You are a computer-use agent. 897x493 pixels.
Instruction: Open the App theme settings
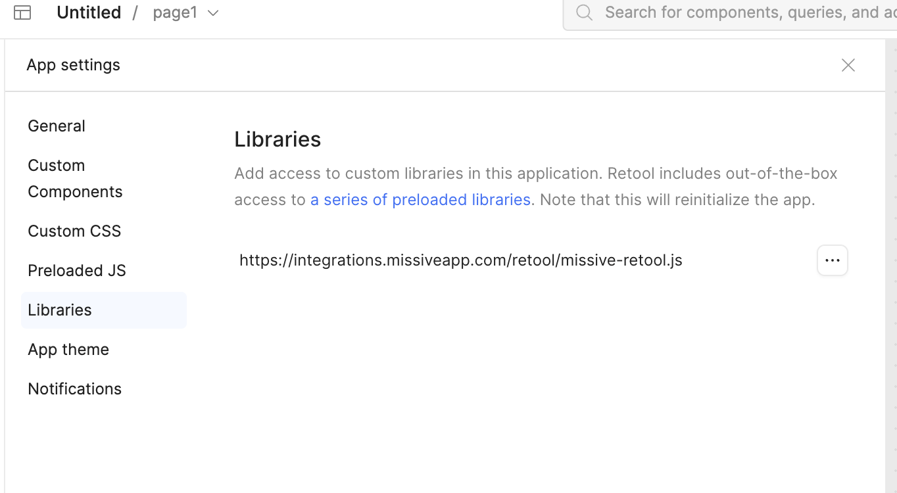point(68,349)
